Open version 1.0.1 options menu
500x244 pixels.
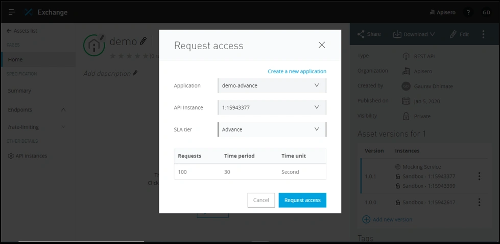(479, 176)
